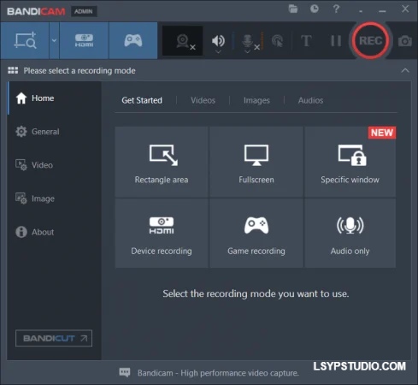Choose the Audio only recording tile
Screen dimensions: 418x385
tap(350, 233)
